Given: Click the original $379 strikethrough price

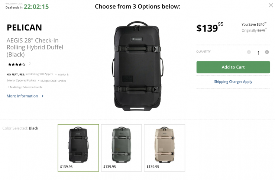Looking at the screenshot, I should tap(261, 30).
